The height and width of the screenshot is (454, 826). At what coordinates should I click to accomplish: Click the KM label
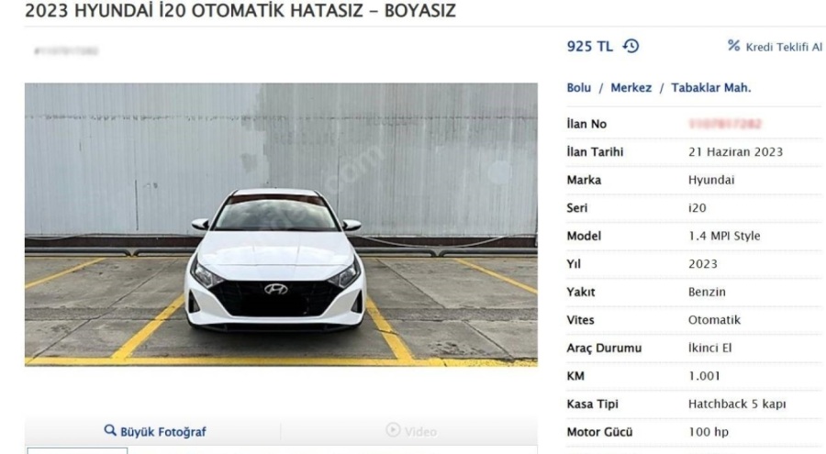point(575,376)
